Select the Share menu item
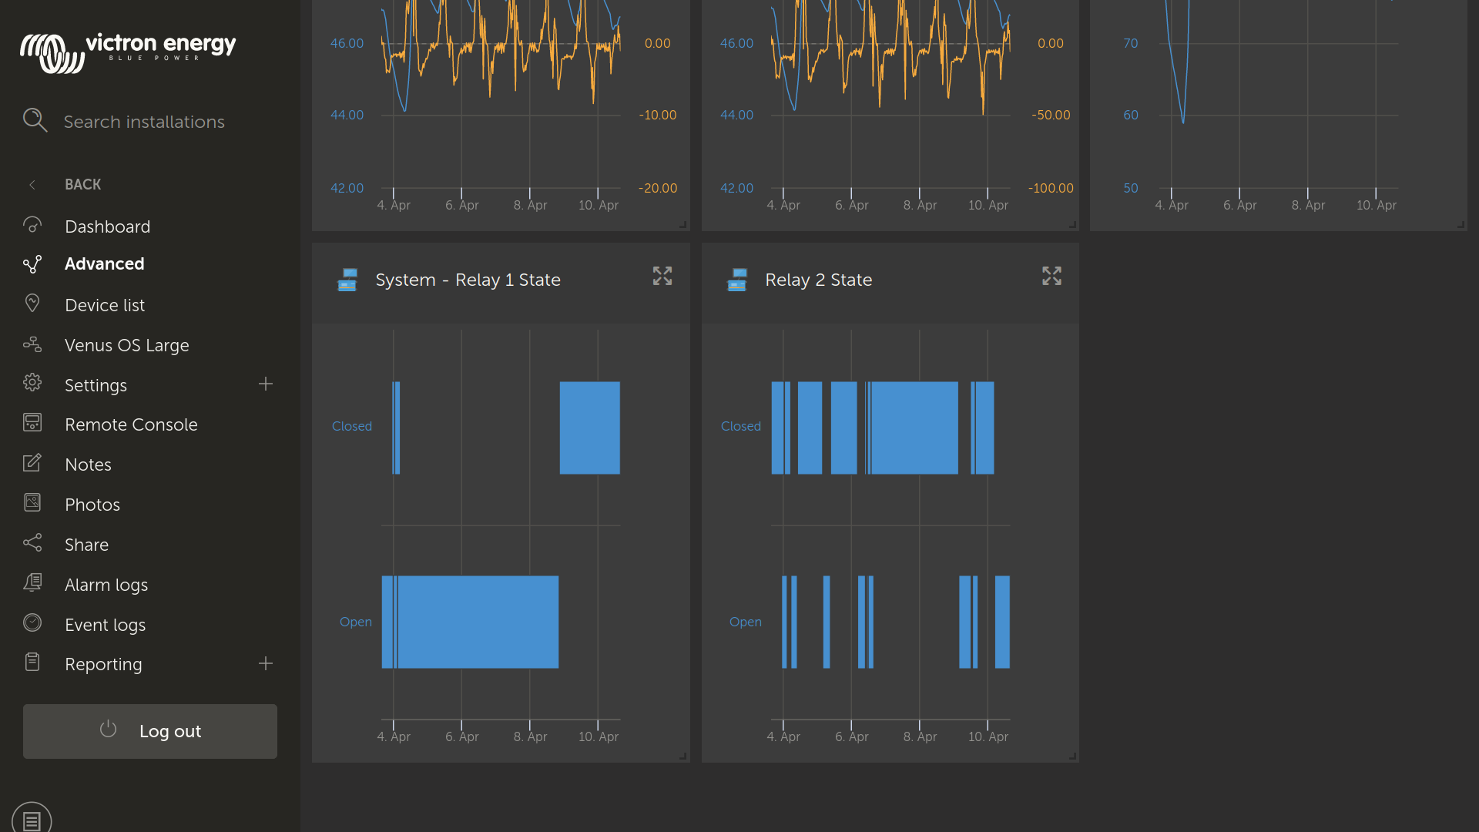The image size is (1479, 832). coord(86,545)
